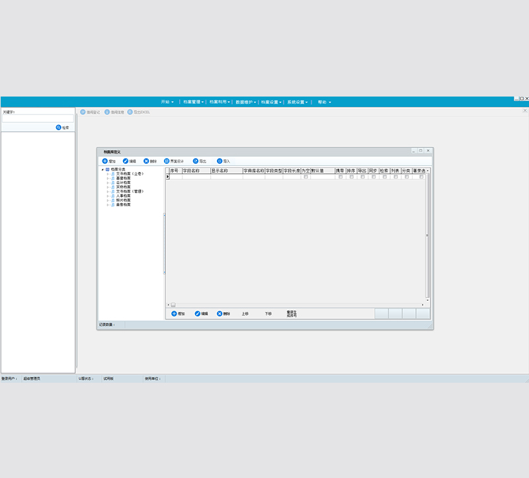
Task: Click the top toolbar 编辑 (edit) pencil icon
Action: [x=126, y=161]
